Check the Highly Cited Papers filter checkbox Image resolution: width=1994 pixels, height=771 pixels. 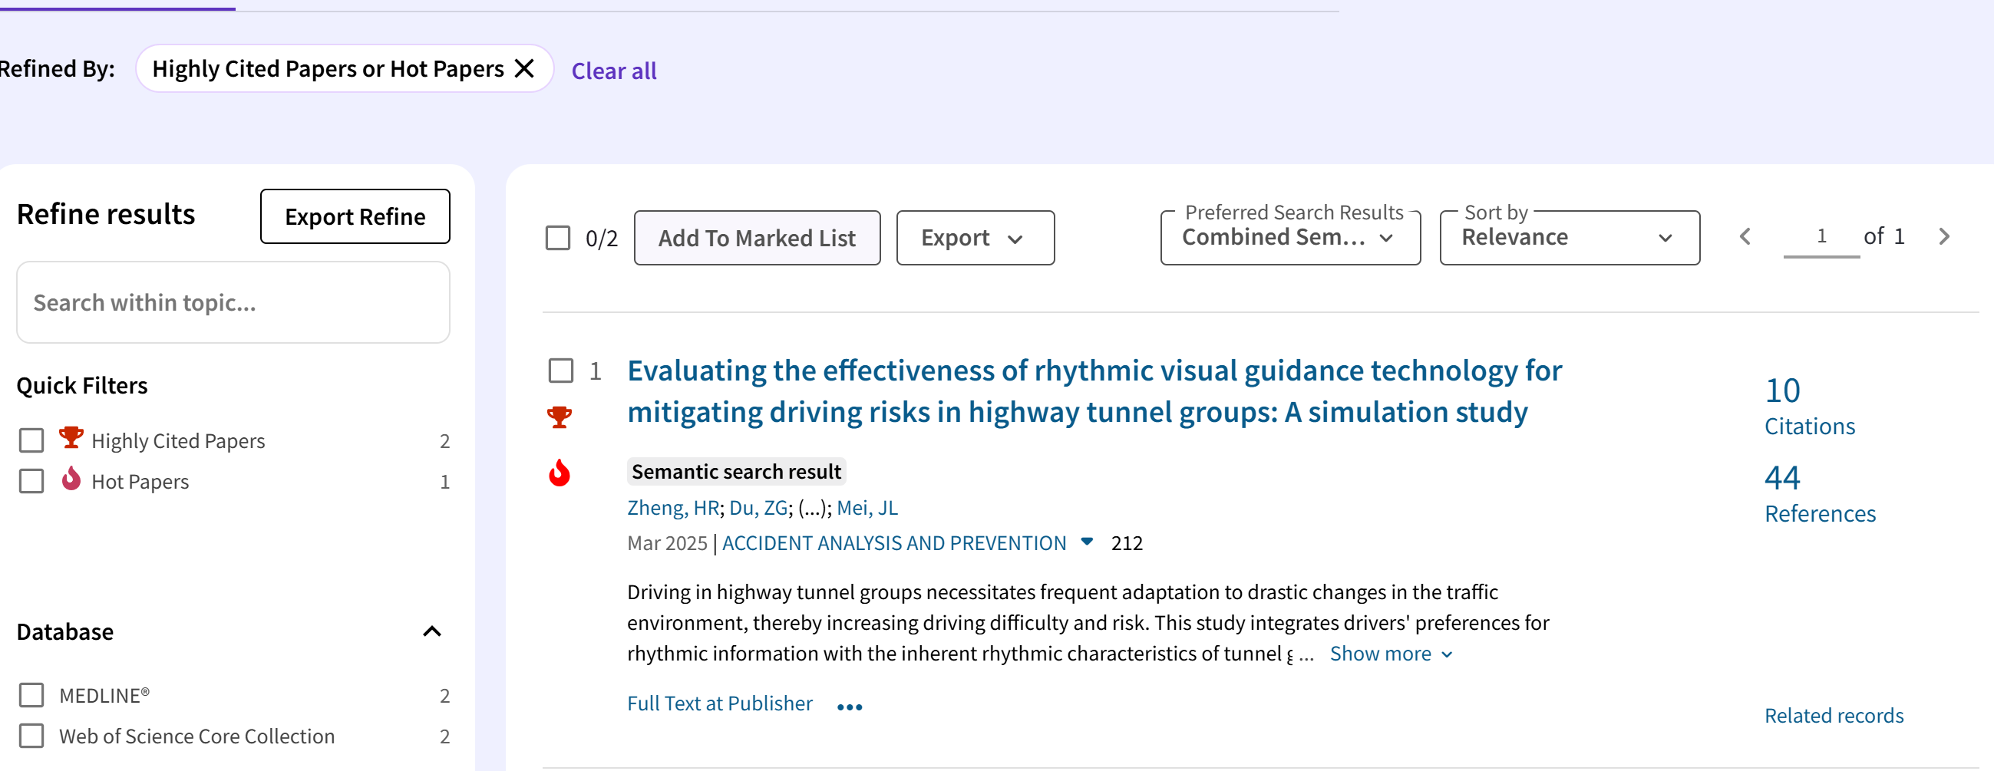(x=31, y=440)
